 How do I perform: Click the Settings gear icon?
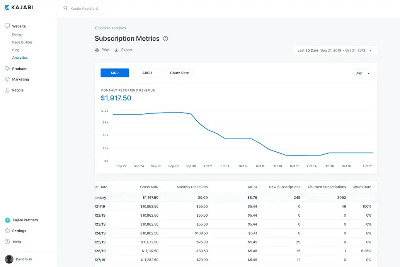pyautogui.click(x=7, y=231)
